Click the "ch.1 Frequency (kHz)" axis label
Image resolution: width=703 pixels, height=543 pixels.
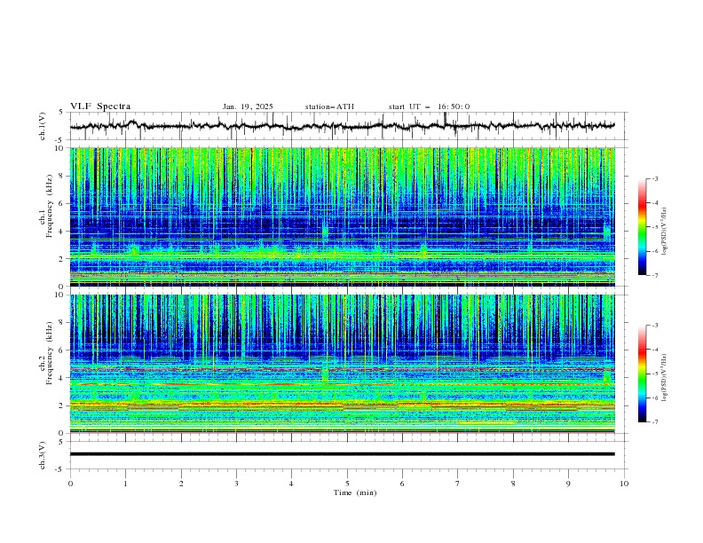point(46,204)
